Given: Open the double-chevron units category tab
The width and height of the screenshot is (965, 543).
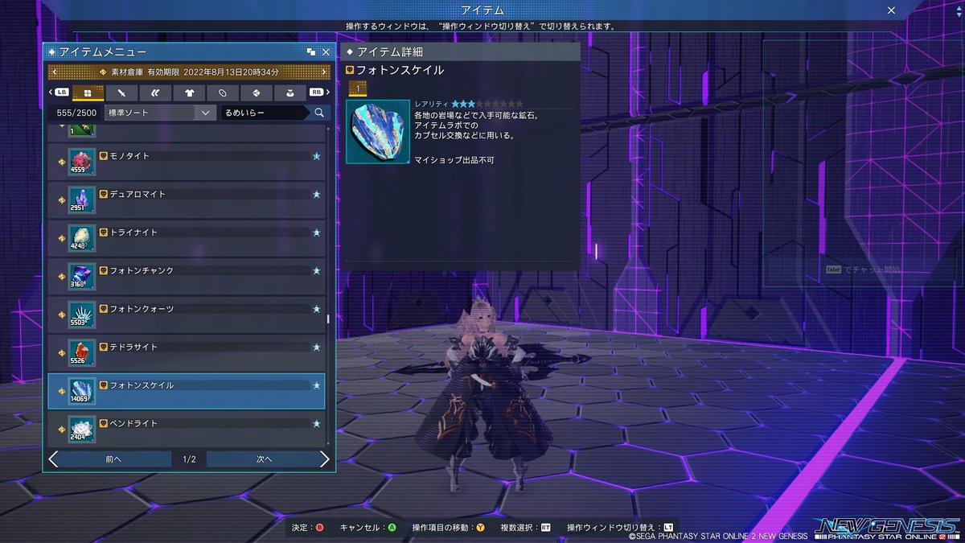Looking at the screenshot, I should [155, 93].
